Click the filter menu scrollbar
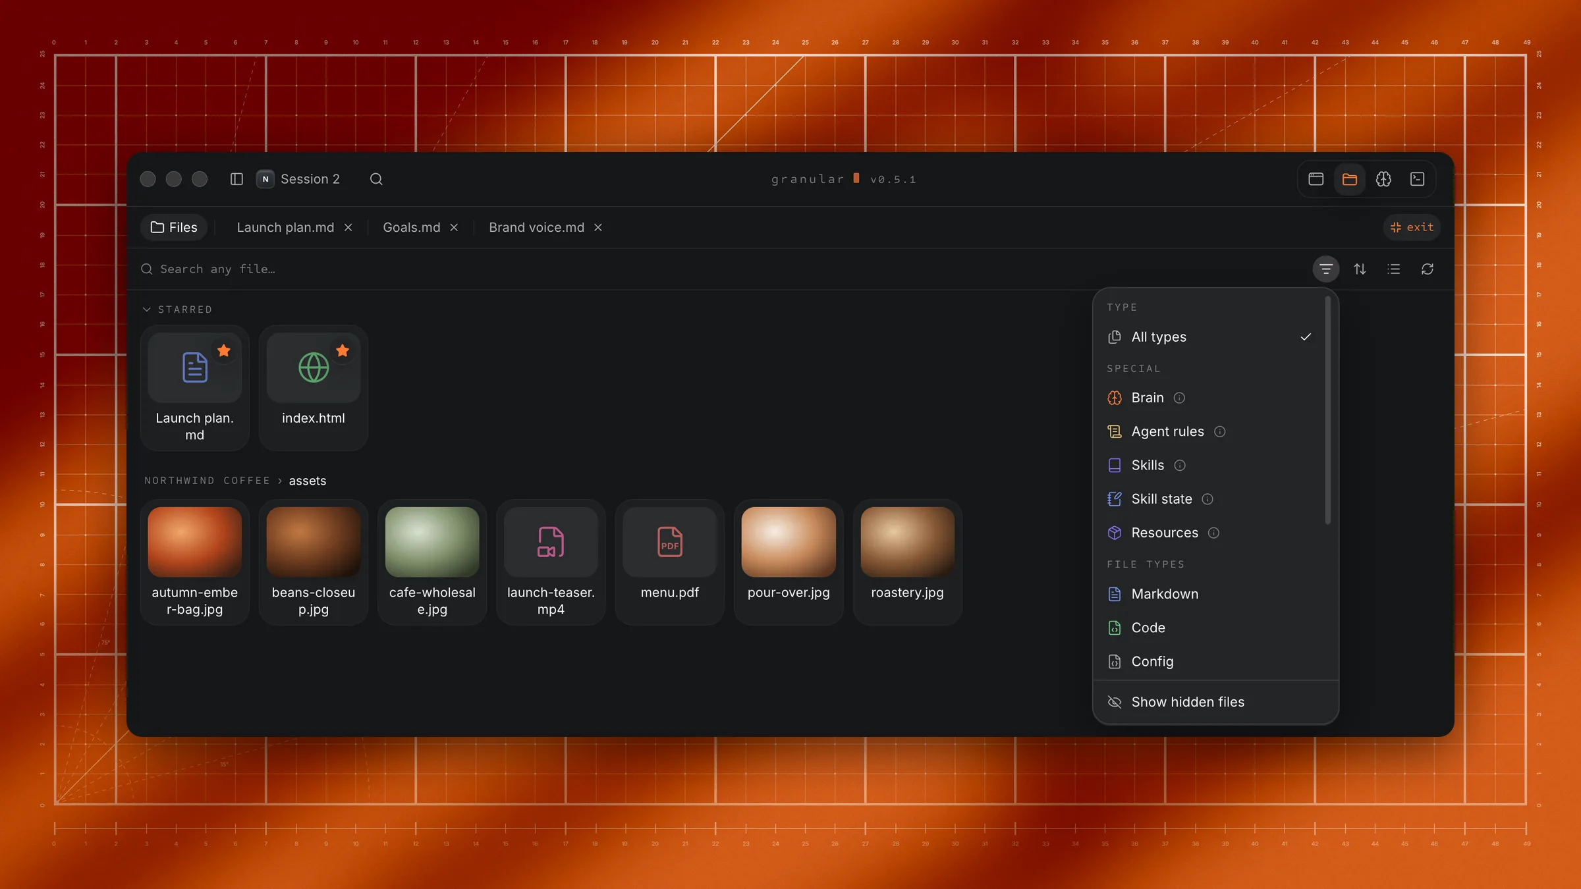This screenshot has height=889, width=1581. point(1327,410)
